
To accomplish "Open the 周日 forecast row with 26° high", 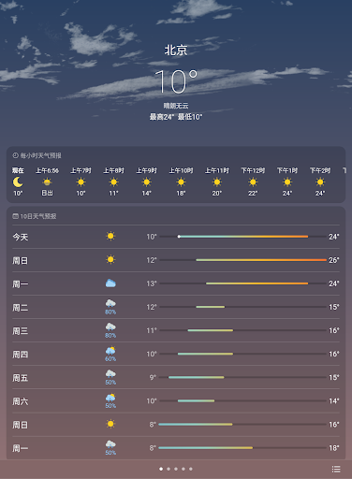I will [176, 260].
